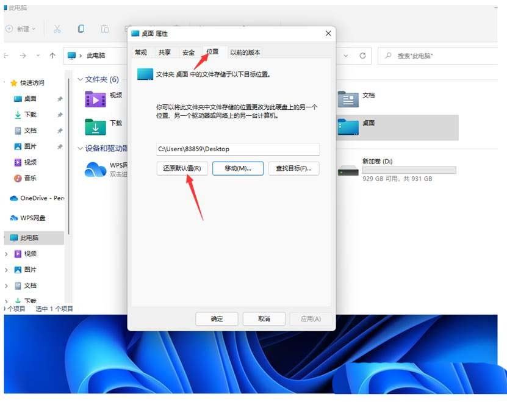This screenshot has height=402, width=507.
Task: Confirm with the 确定 button
Action: (217, 319)
